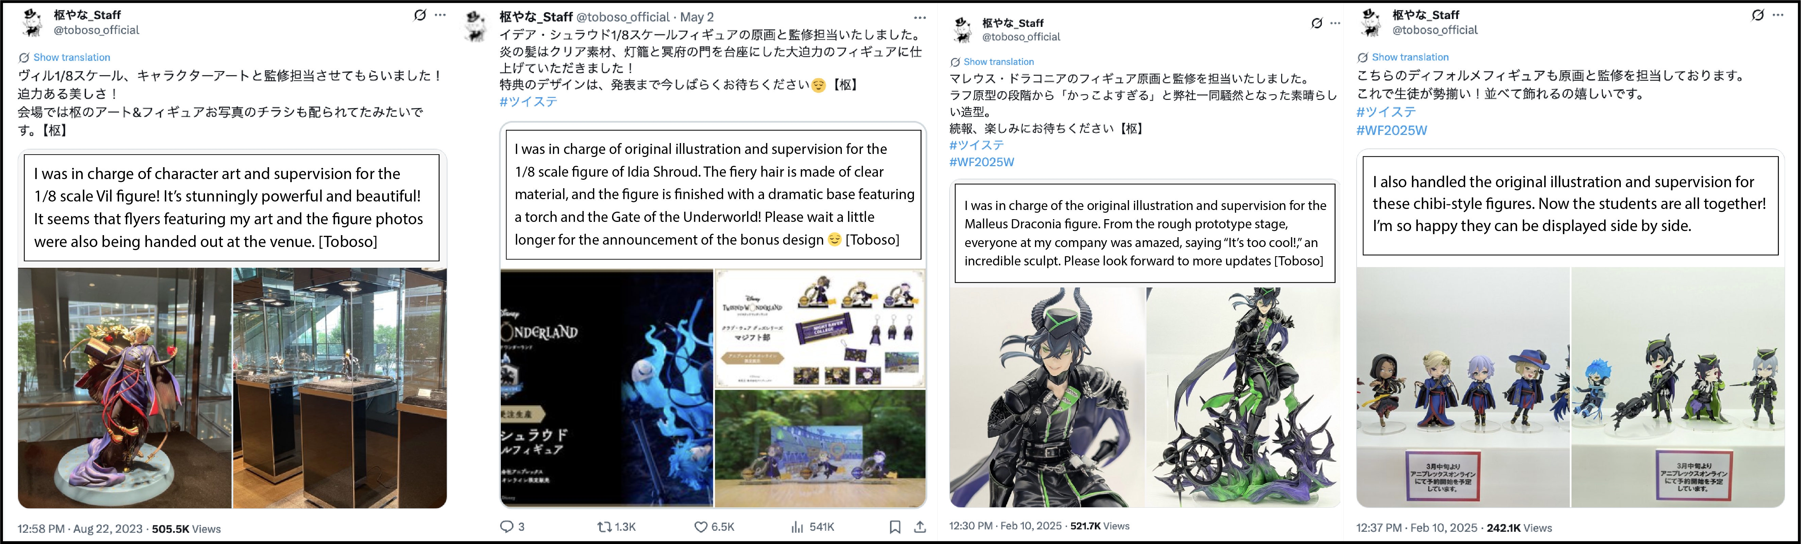Image resolution: width=1801 pixels, height=544 pixels.
Task: Open the Vil figure close-up photo
Action: [x=124, y=388]
